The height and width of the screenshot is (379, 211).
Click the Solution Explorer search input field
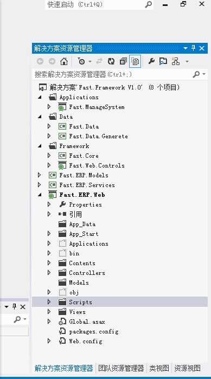pos(112,74)
